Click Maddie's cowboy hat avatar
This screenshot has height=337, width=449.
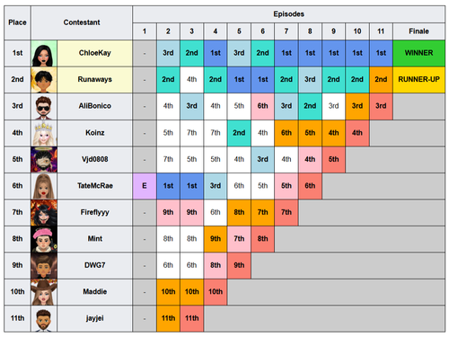pyautogui.click(x=44, y=292)
